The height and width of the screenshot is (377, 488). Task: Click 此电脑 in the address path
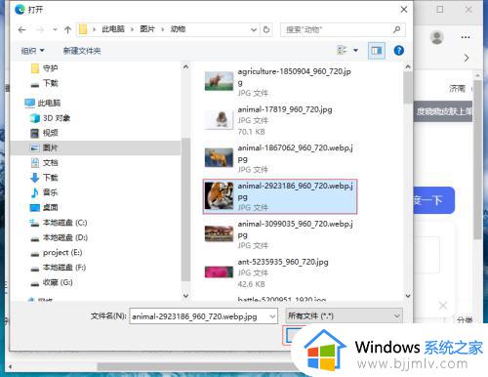click(x=113, y=29)
